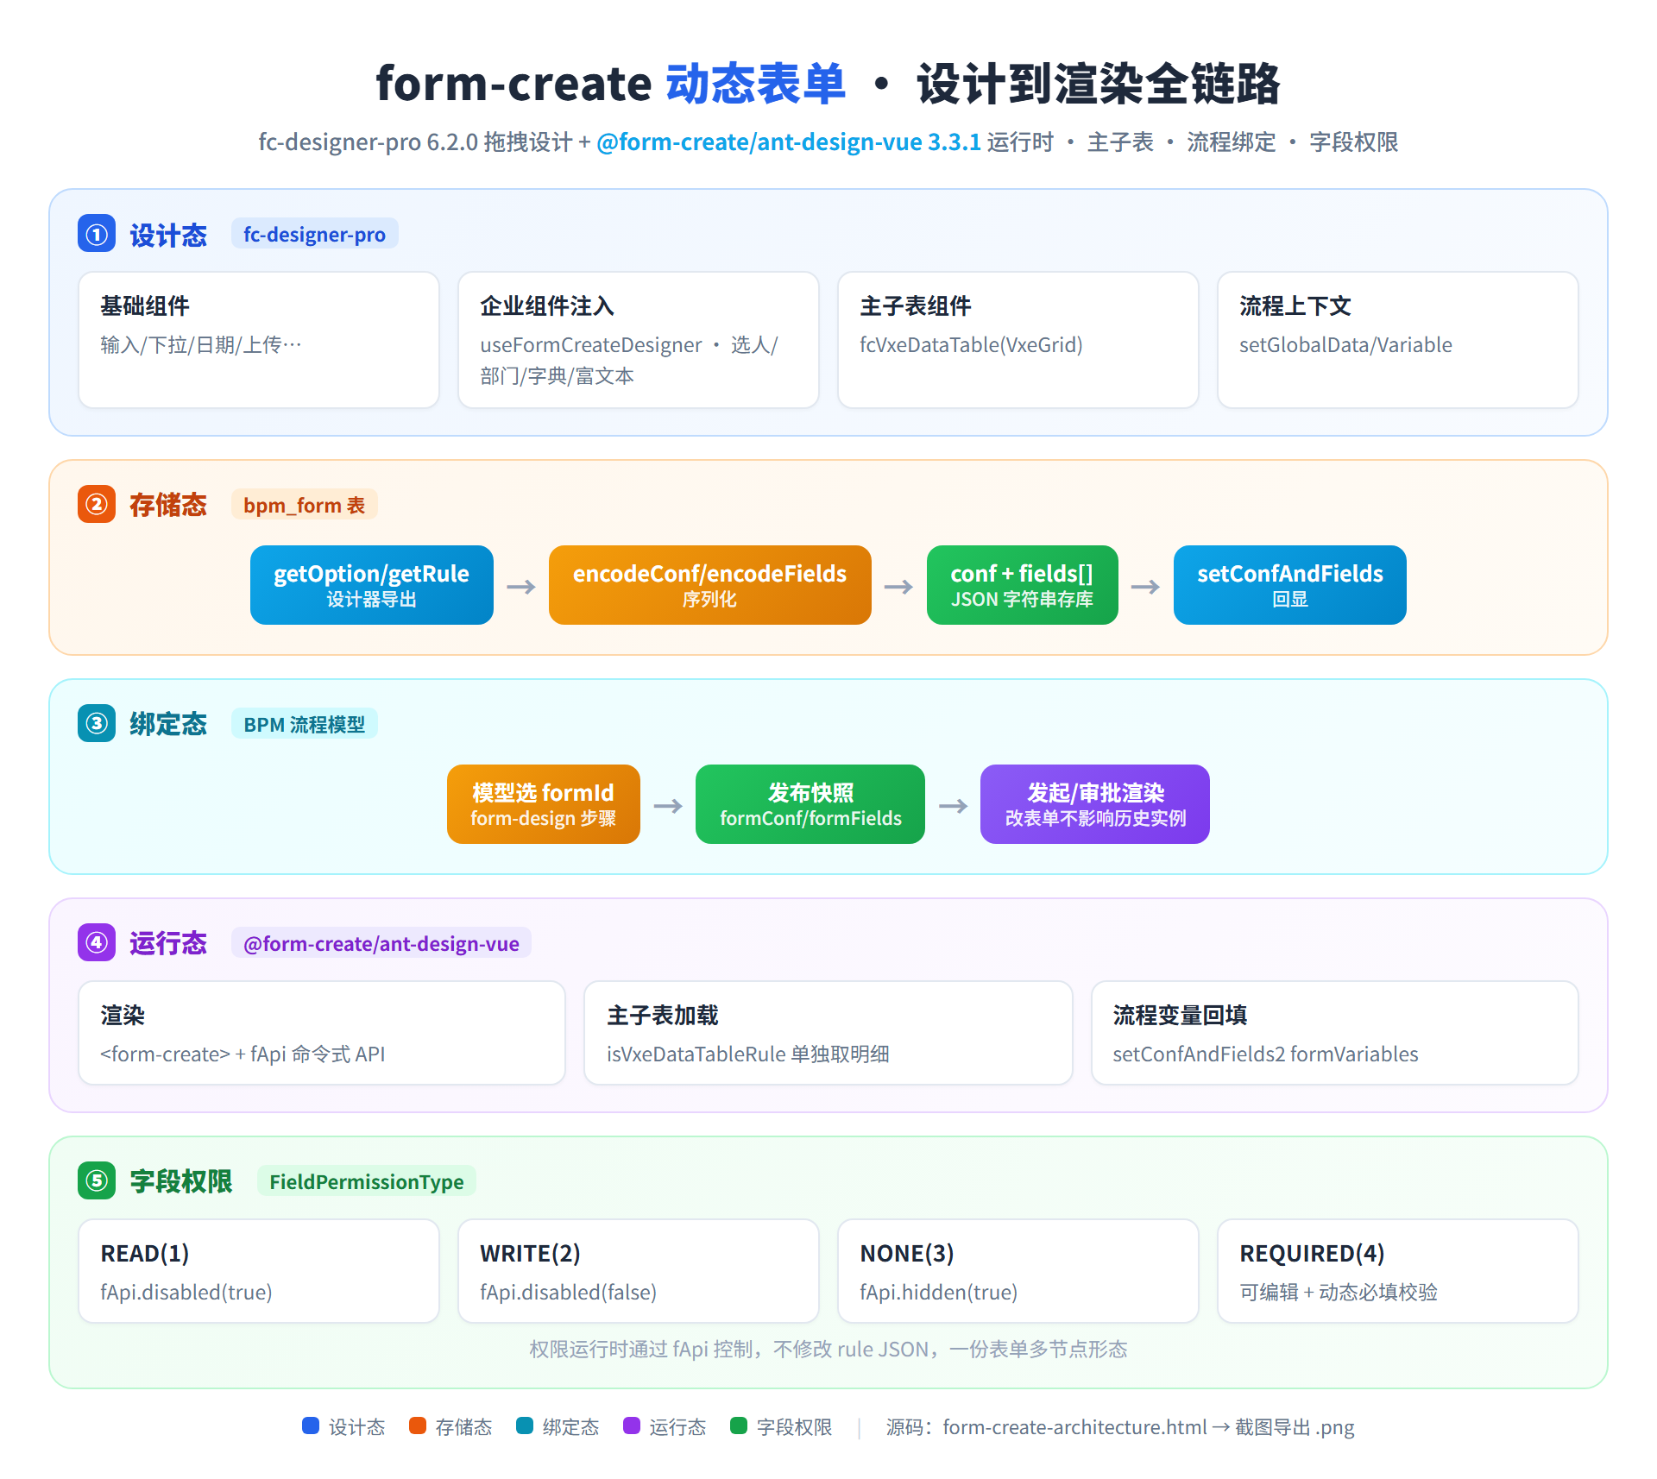This screenshot has width=1657, height=1479.
Task: Click the 绑定态 section heading
Action: pyautogui.click(x=168, y=724)
